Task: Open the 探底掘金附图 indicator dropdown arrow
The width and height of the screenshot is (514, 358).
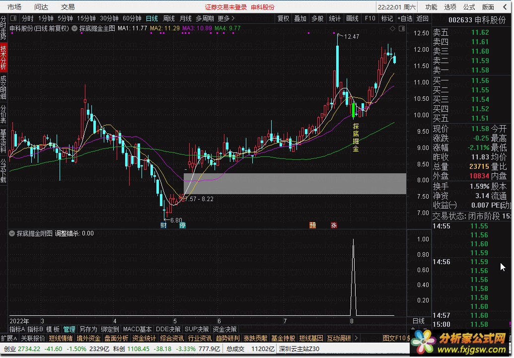Action: click(12, 233)
